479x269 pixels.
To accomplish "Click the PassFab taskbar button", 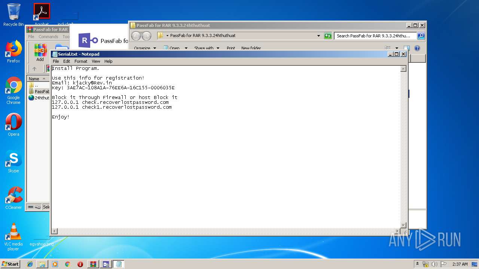I will coord(106,264).
